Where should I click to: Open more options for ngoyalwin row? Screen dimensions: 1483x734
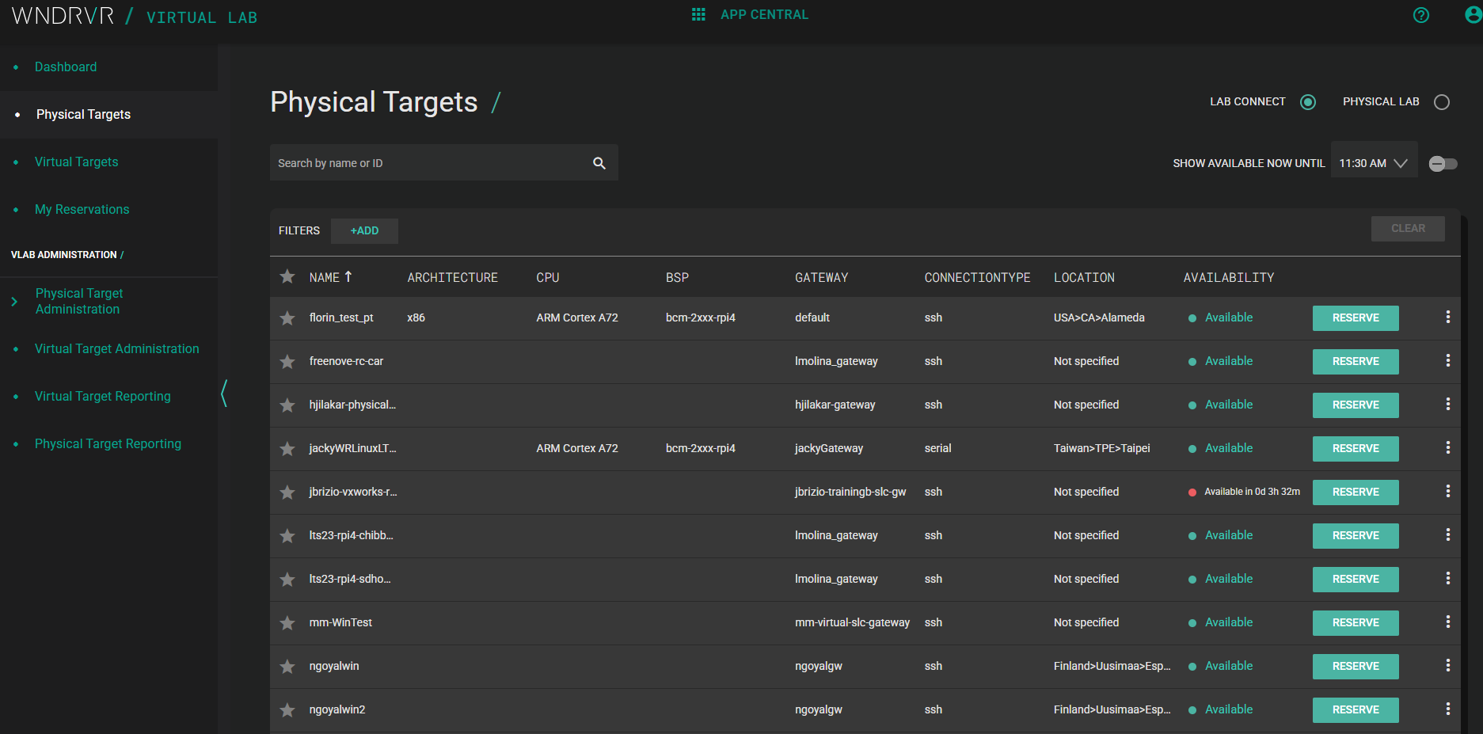click(1448, 665)
